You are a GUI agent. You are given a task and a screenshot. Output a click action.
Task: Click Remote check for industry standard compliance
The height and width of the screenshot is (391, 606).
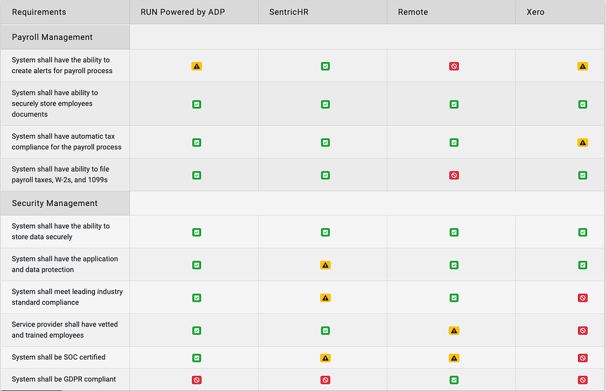coord(454,298)
